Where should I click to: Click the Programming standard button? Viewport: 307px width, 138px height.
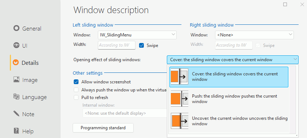point(103,128)
